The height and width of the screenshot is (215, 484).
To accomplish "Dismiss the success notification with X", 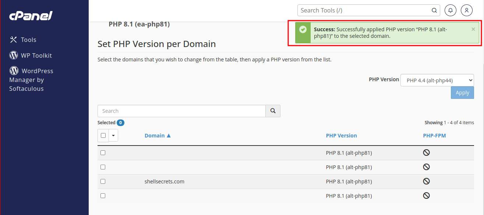I will tap(473, 29).
